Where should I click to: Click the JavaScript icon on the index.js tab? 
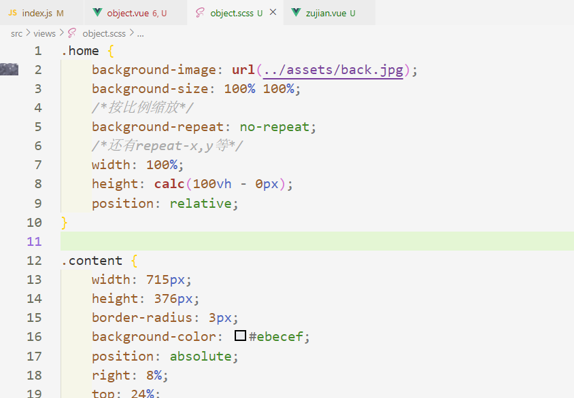[x=12, y=12]
